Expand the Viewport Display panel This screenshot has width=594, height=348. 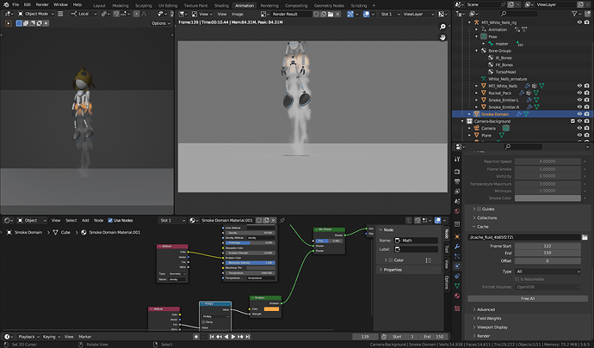[492, 327]
